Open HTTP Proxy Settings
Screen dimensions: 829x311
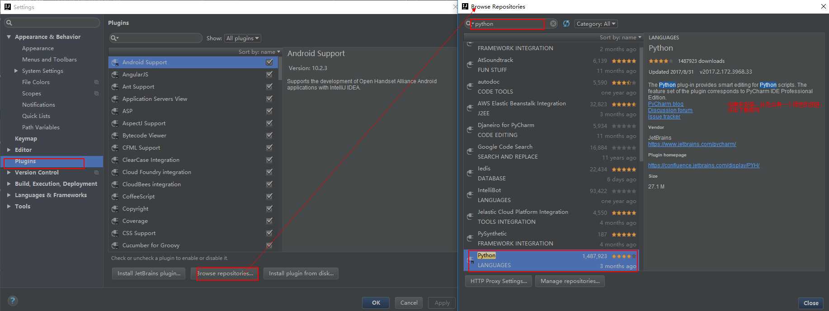(499, 281)
